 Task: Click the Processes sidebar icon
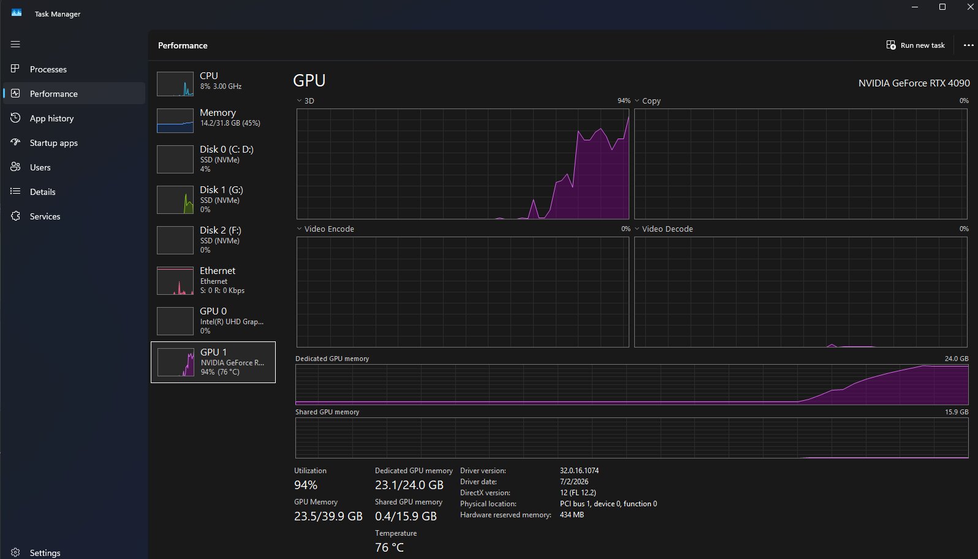pyautogui.click(x=15, y=69)
